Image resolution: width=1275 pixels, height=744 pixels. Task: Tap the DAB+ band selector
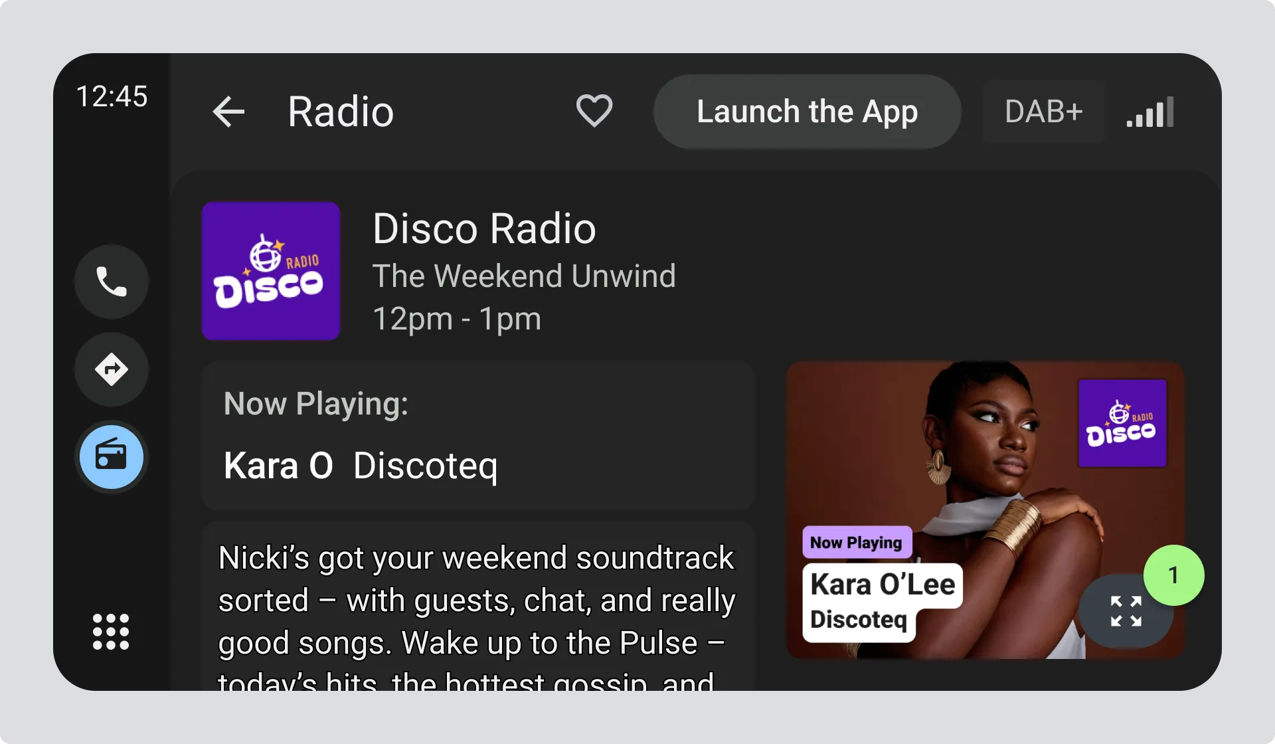coord(1043,112)
